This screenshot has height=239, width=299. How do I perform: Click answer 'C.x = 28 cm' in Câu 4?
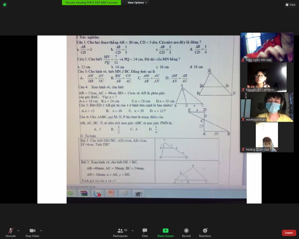[141, 101]
